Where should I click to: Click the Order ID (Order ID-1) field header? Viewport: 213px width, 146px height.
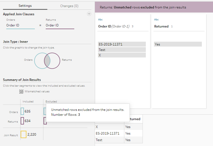point(114,26)
